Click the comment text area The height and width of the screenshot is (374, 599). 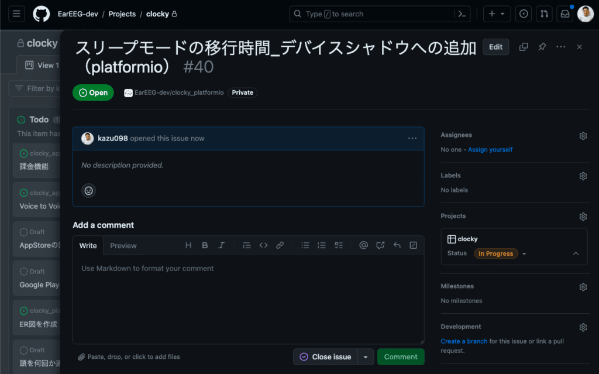point(248,299)
